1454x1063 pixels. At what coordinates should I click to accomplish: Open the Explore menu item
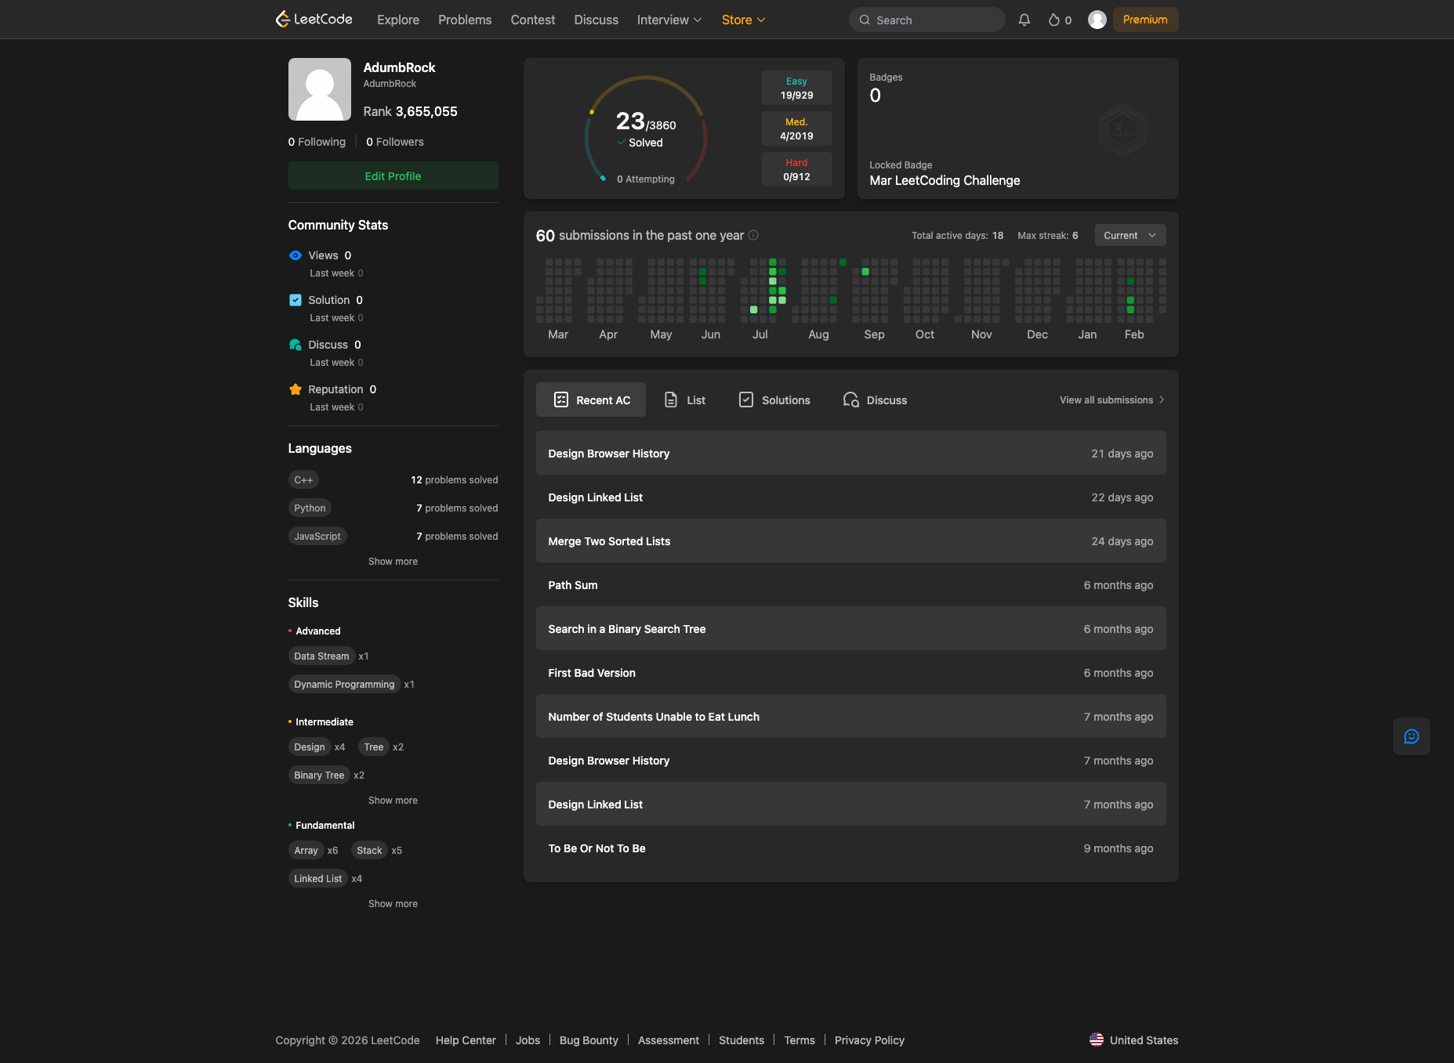coord(398,20)
